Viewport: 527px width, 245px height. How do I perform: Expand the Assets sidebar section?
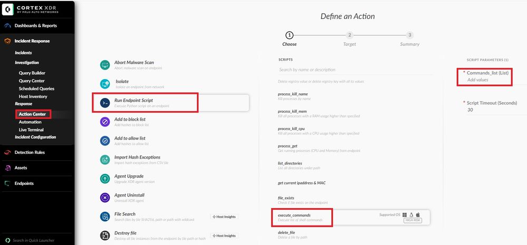(x=21, y=168)
